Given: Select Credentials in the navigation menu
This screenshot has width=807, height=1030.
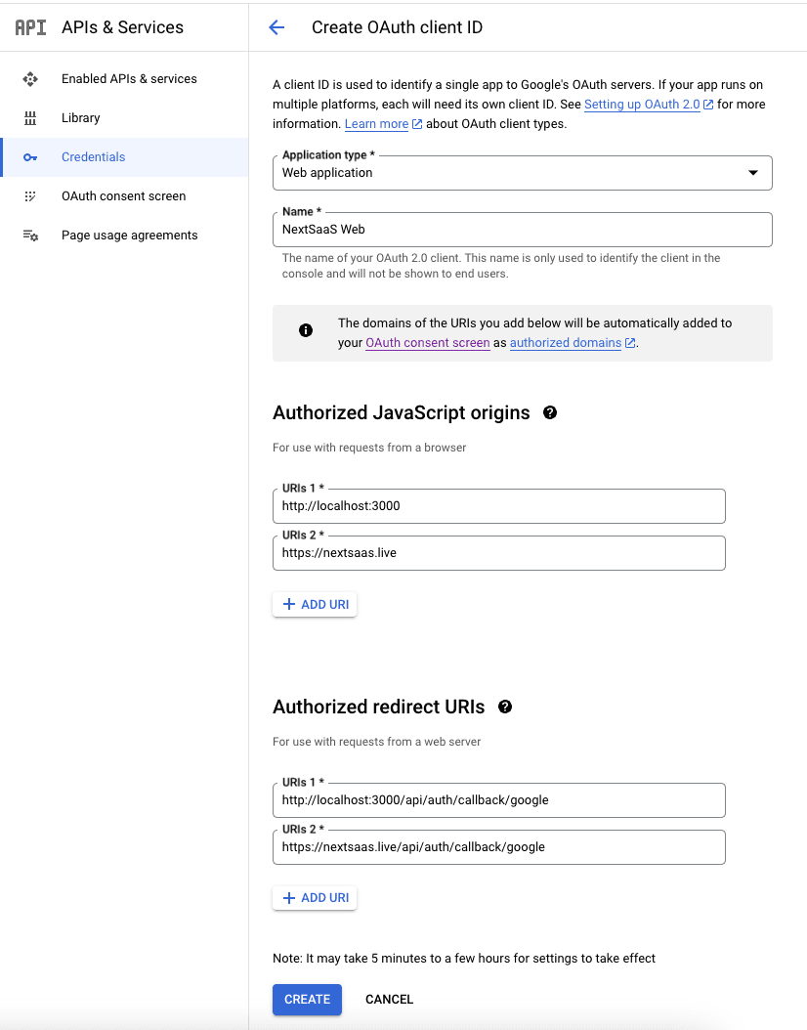Looking at the screenshot, I should coord(93,156).
